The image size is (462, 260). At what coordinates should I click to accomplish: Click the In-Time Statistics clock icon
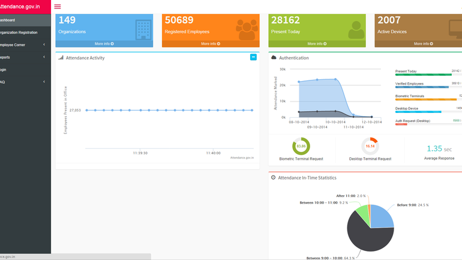(x=274, y=178)
